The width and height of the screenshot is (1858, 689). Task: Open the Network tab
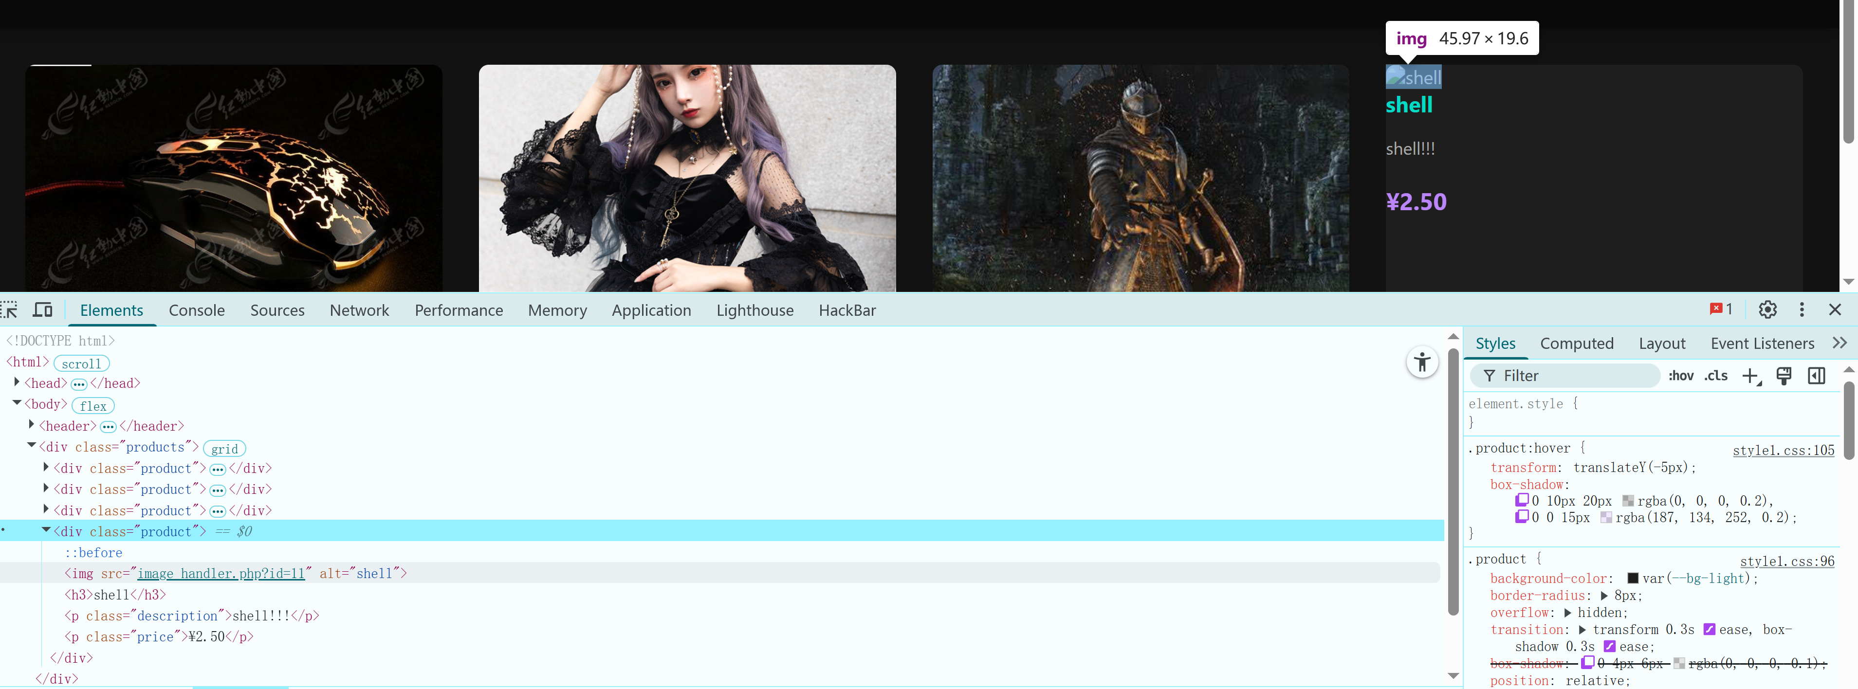359,310
